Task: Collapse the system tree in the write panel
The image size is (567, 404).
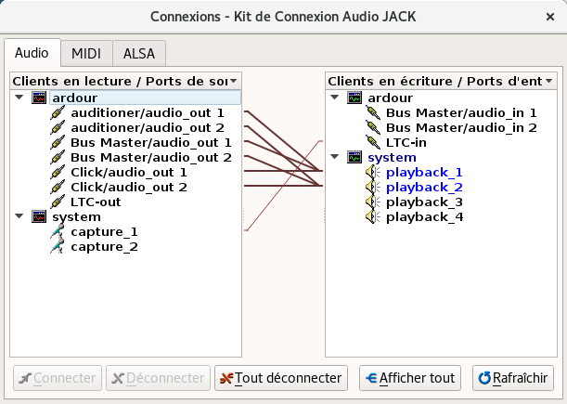Action: (335, 157)
